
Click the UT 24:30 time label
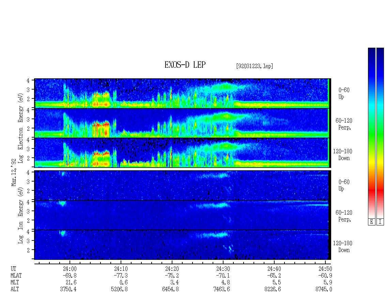(x=223, y=269)
